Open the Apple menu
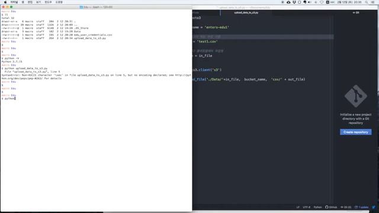 pyautogui.click(x=5, y=2)
